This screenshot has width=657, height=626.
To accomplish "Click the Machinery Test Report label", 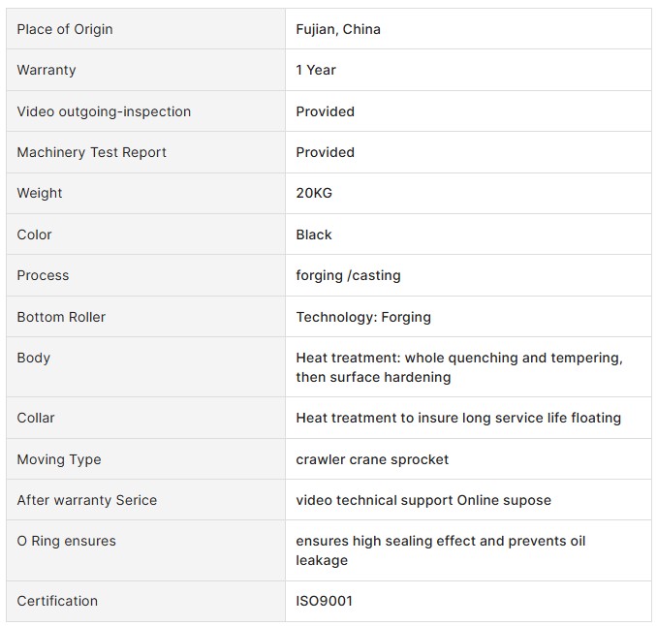I will 92,152.
